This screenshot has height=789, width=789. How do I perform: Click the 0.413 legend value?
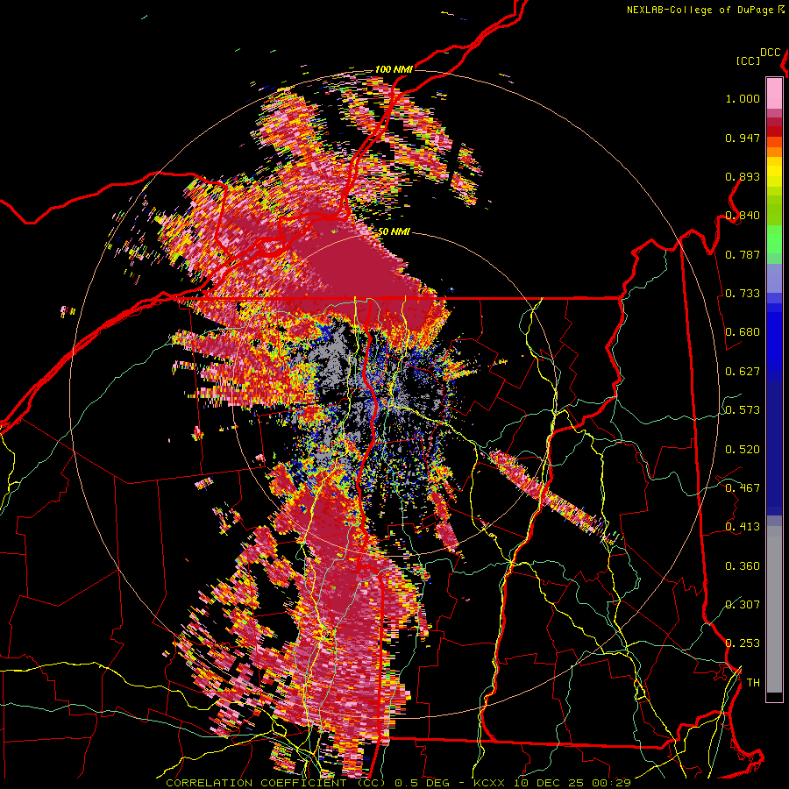point(743,527)
